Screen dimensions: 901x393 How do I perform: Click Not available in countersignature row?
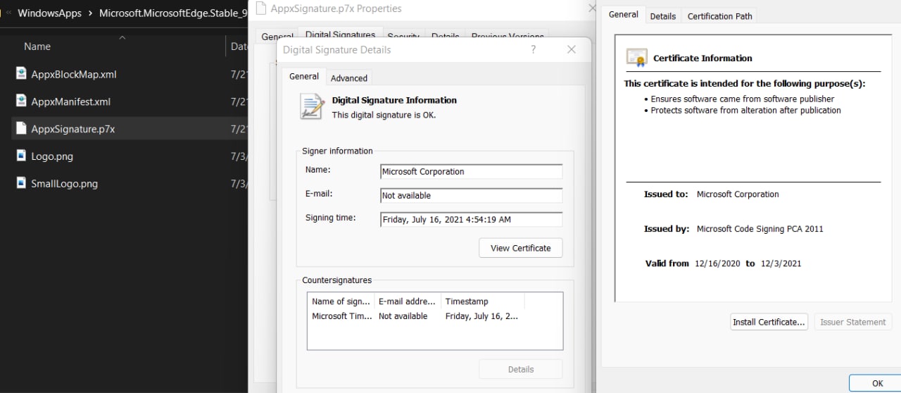[403, 316]
